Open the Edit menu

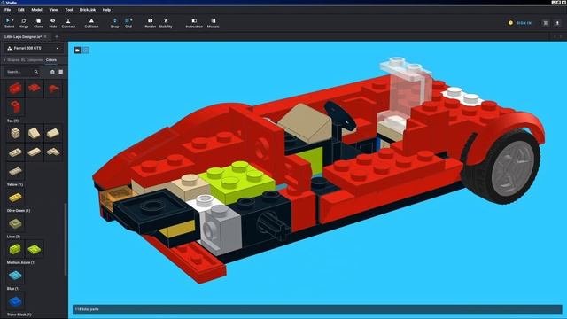[x=21, y=10]
